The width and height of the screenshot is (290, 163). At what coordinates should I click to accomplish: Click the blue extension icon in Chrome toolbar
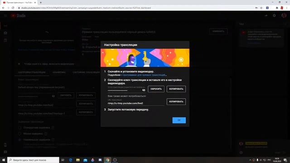point(267,8)
